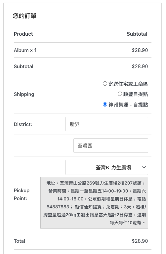The height and width of the screenshot is (254, 166).
Task: Click the Album price $28.90
Action: tap(140, 50)
